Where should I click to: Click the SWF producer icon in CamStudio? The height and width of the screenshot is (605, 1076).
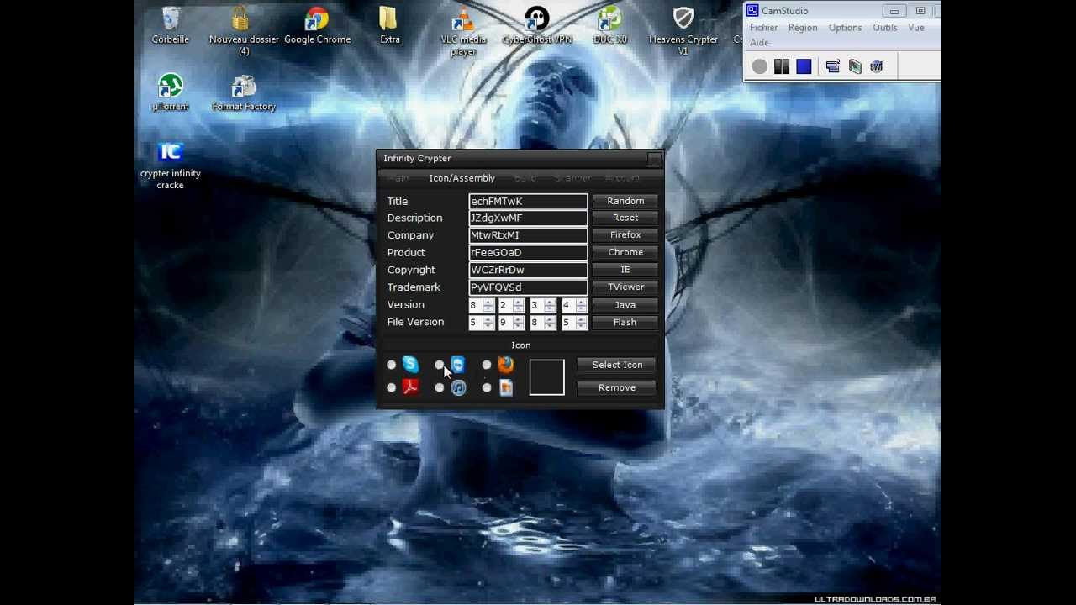pos(877,67)
